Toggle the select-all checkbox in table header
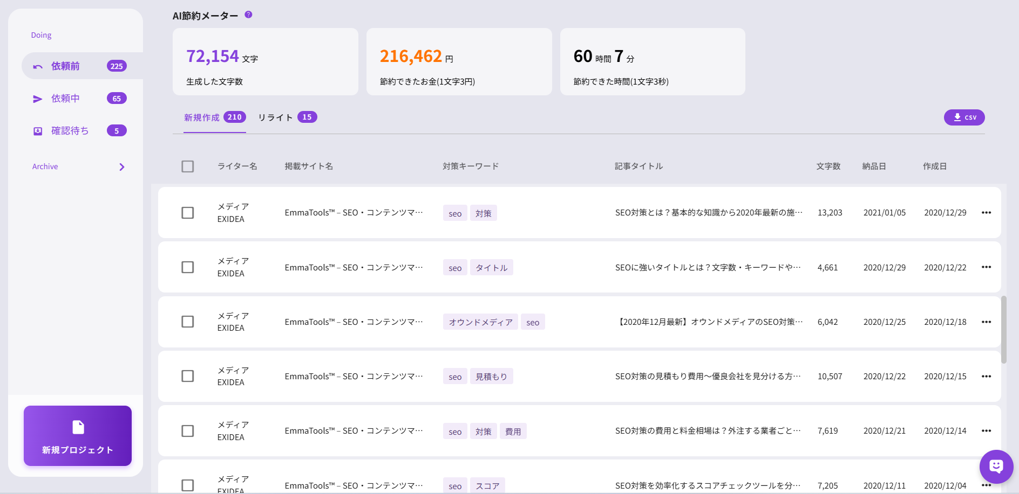 pos(188,166)
